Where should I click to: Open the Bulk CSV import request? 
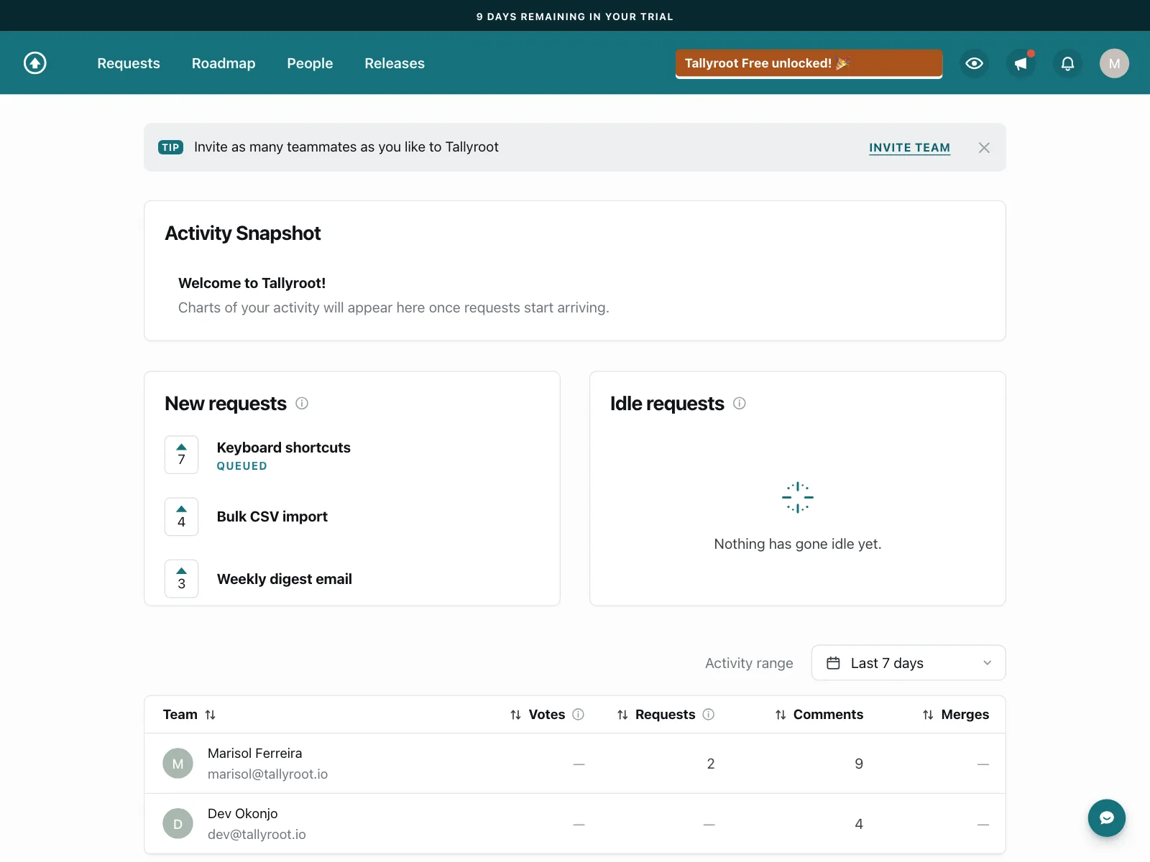tap(272, 516)
